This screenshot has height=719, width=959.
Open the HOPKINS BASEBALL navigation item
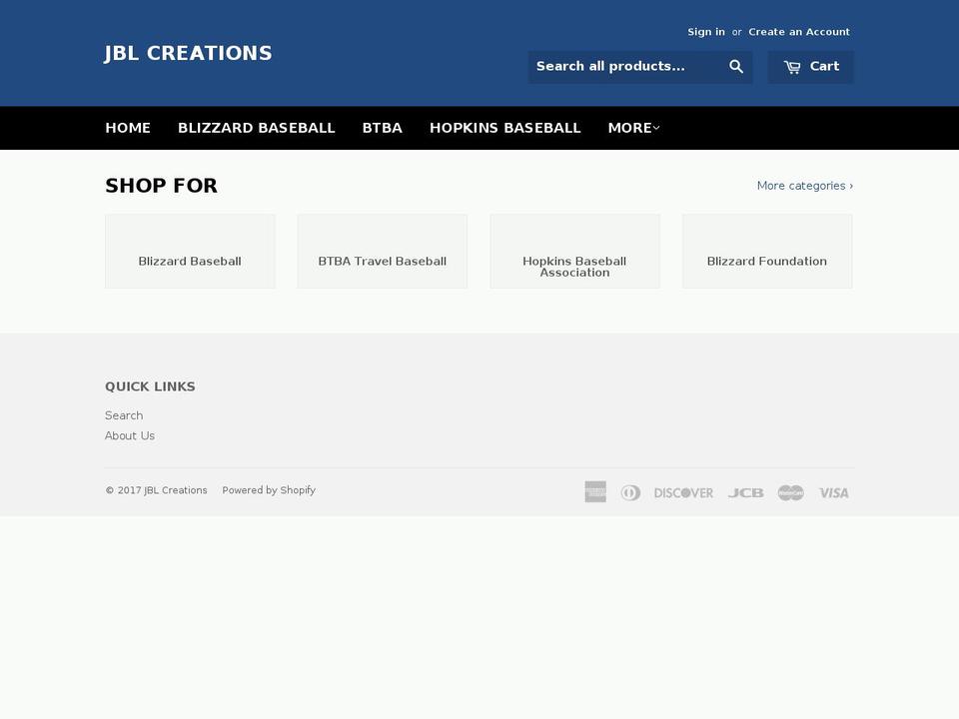(x=505, y=128)
